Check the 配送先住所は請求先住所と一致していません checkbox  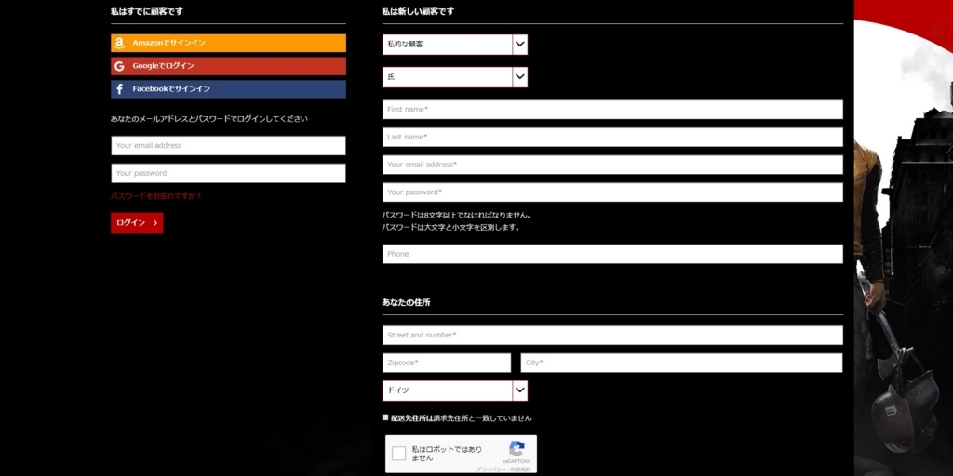pos(385,417)
